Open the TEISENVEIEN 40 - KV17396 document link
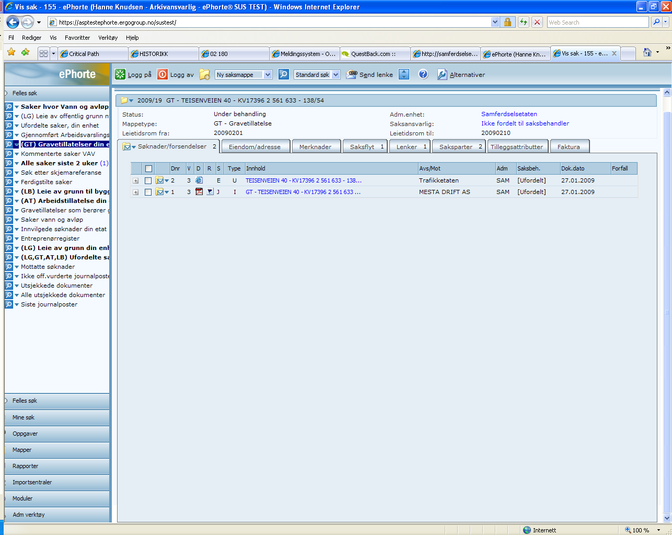The height and width of the screenshot is (535, 672). [x=304, y=180]
